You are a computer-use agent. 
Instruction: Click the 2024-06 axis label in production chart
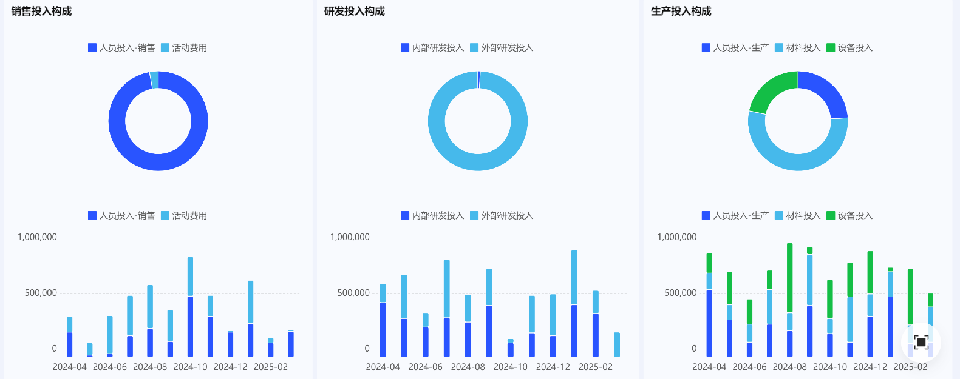click(x=749, y=367)
